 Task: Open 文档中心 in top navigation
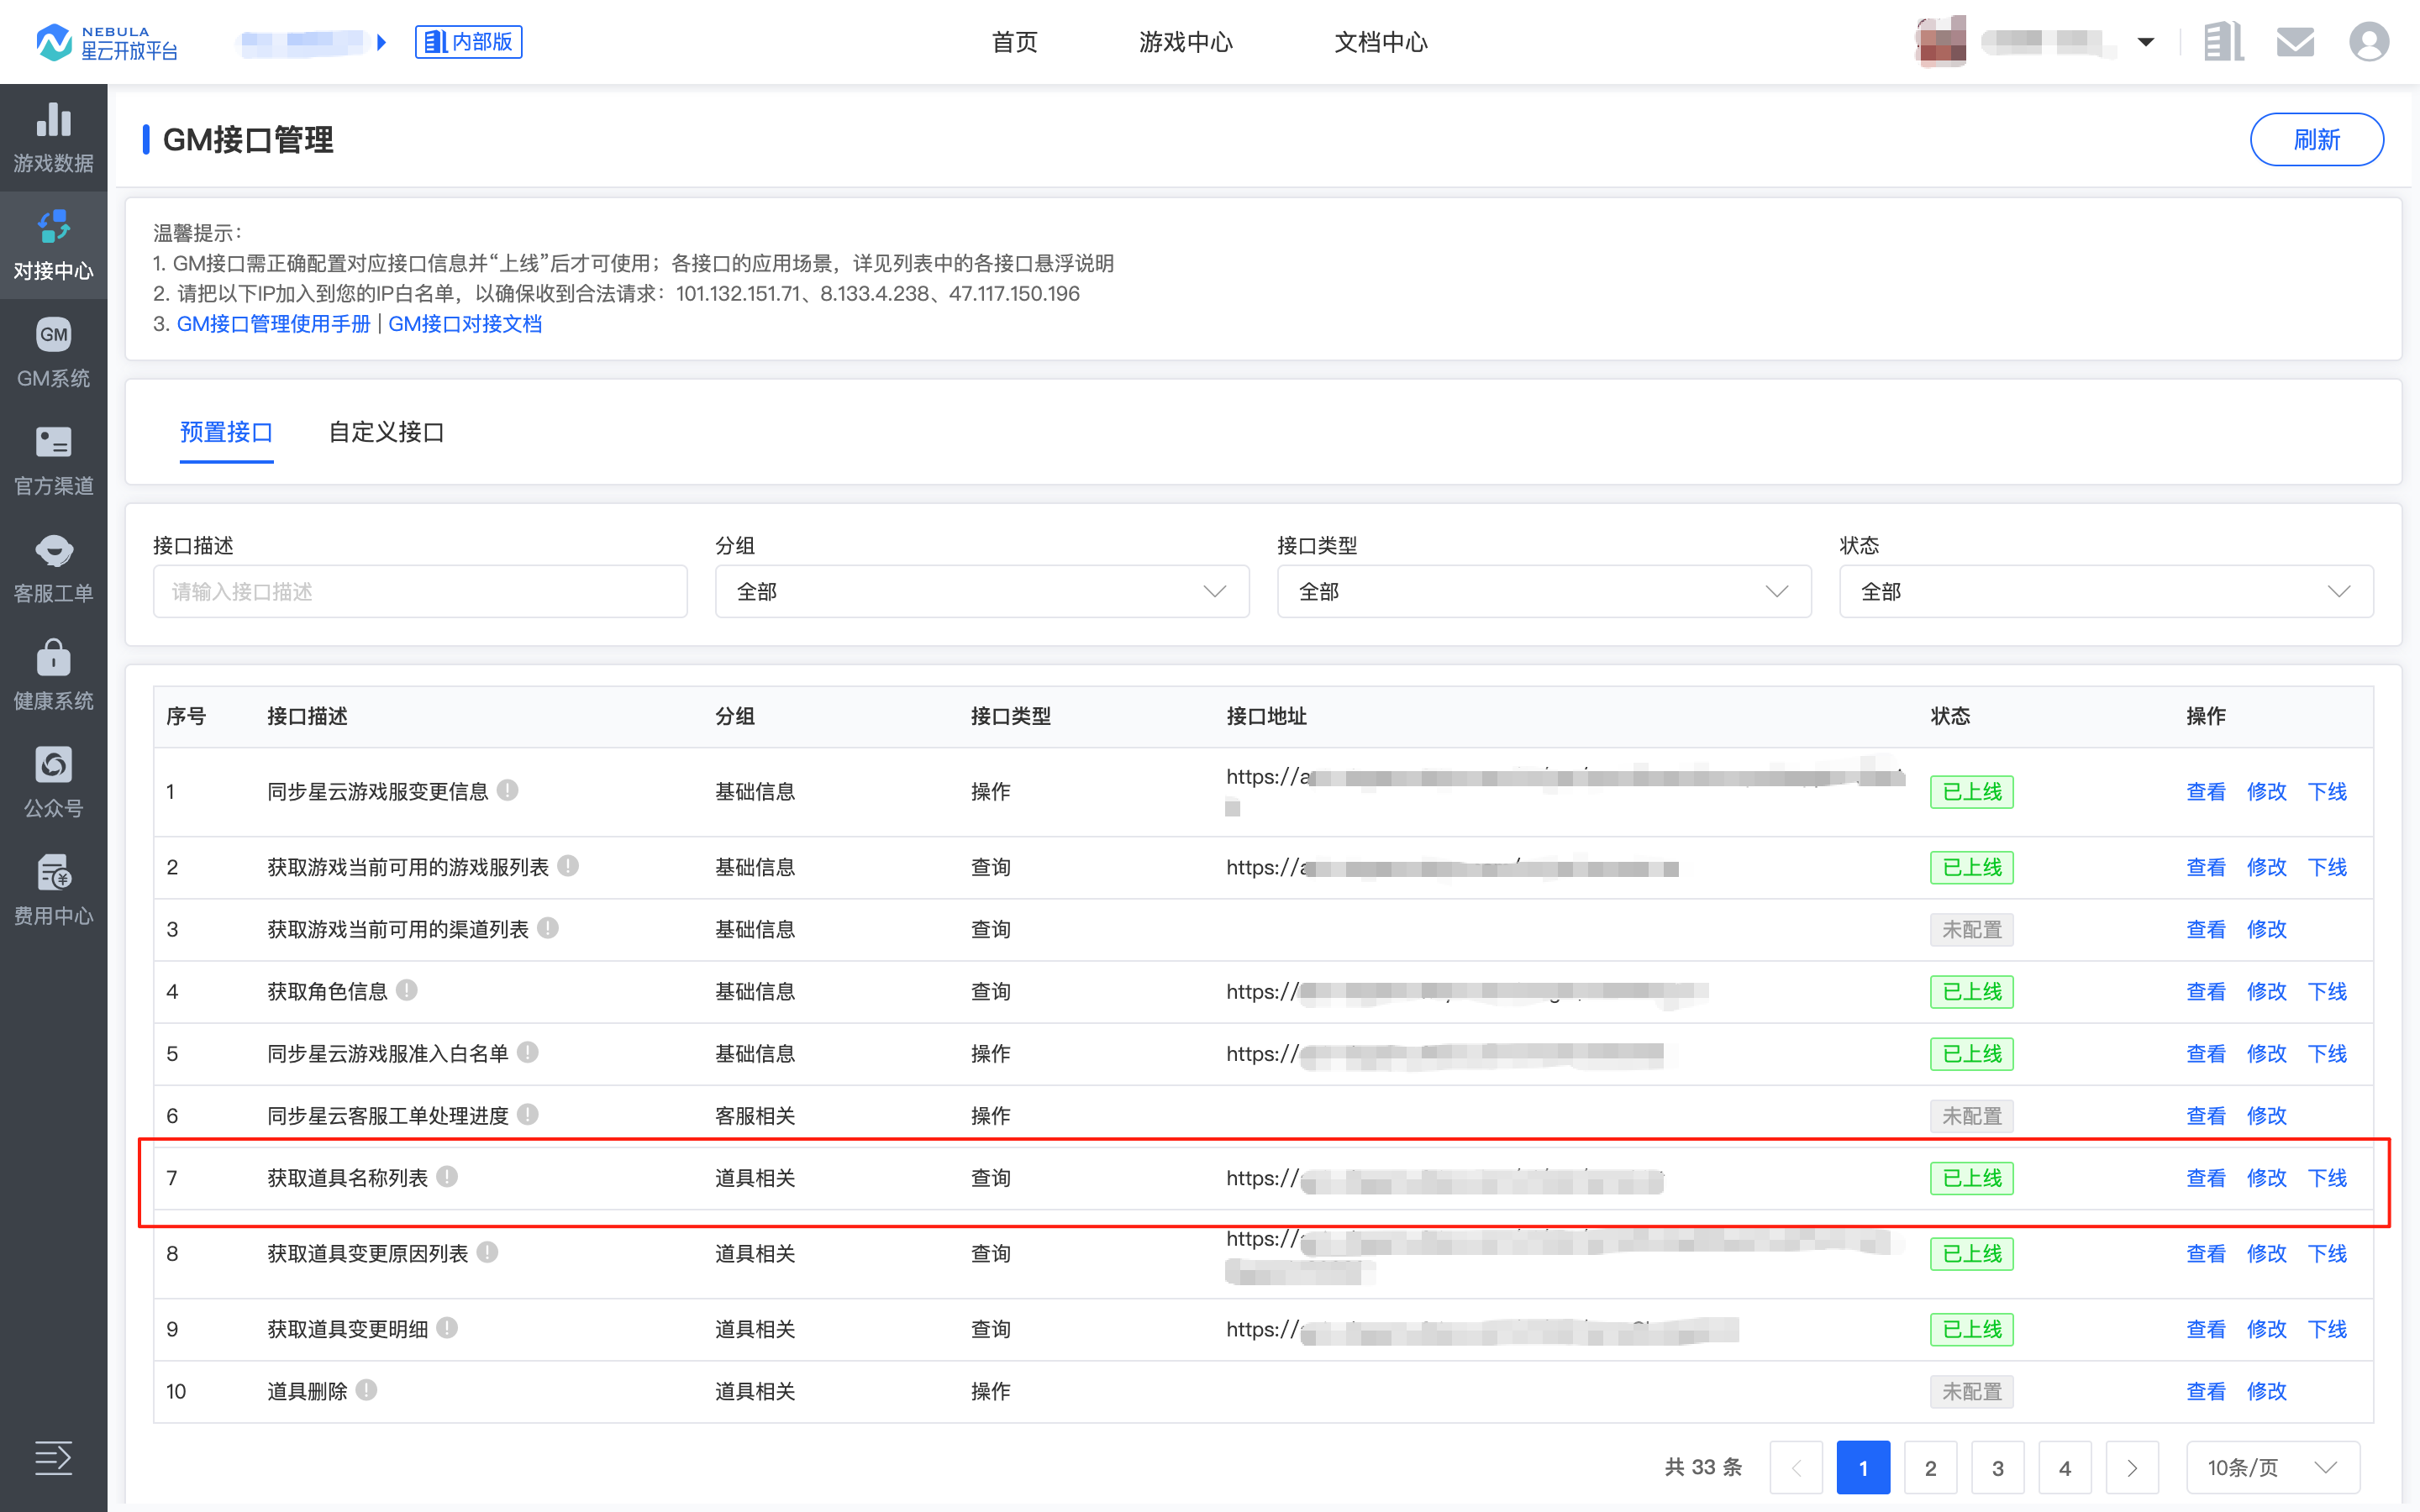pos(1381,42)
